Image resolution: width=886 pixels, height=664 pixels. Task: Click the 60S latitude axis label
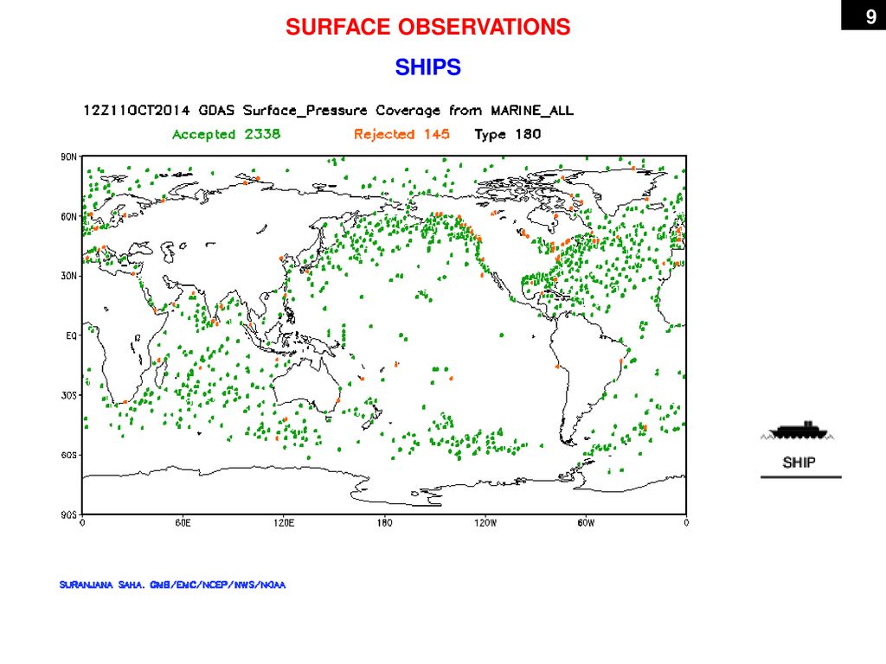tap(69, 455)
